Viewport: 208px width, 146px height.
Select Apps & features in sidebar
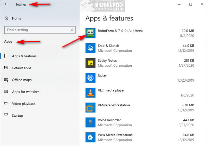pos(24,56)
